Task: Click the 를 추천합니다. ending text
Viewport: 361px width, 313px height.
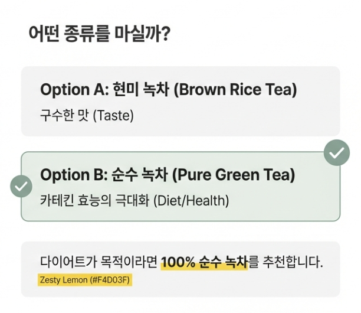Action: coord(285,262)
